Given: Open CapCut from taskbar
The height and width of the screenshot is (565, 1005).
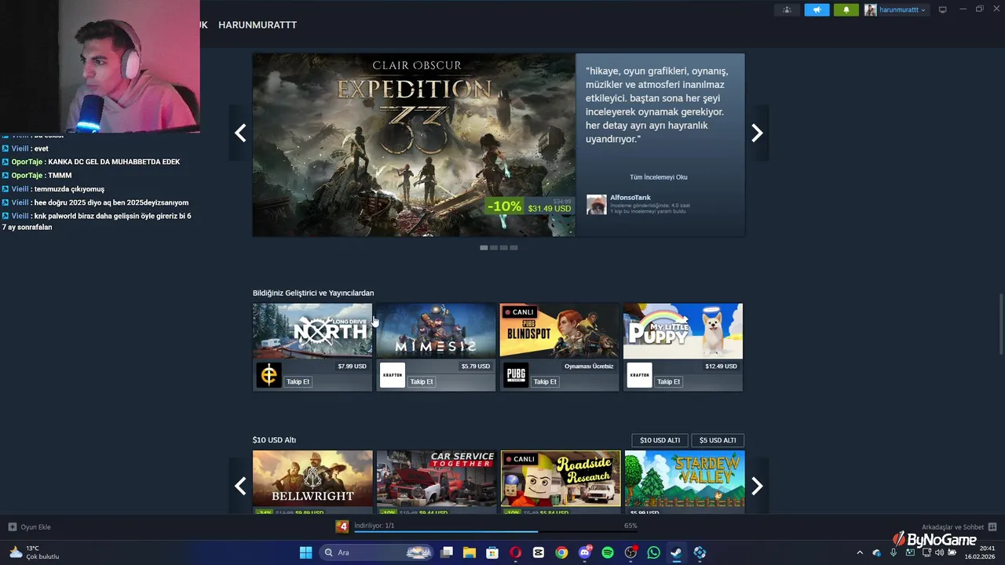Looking at the screenshot, I should [x=538, y=552].
